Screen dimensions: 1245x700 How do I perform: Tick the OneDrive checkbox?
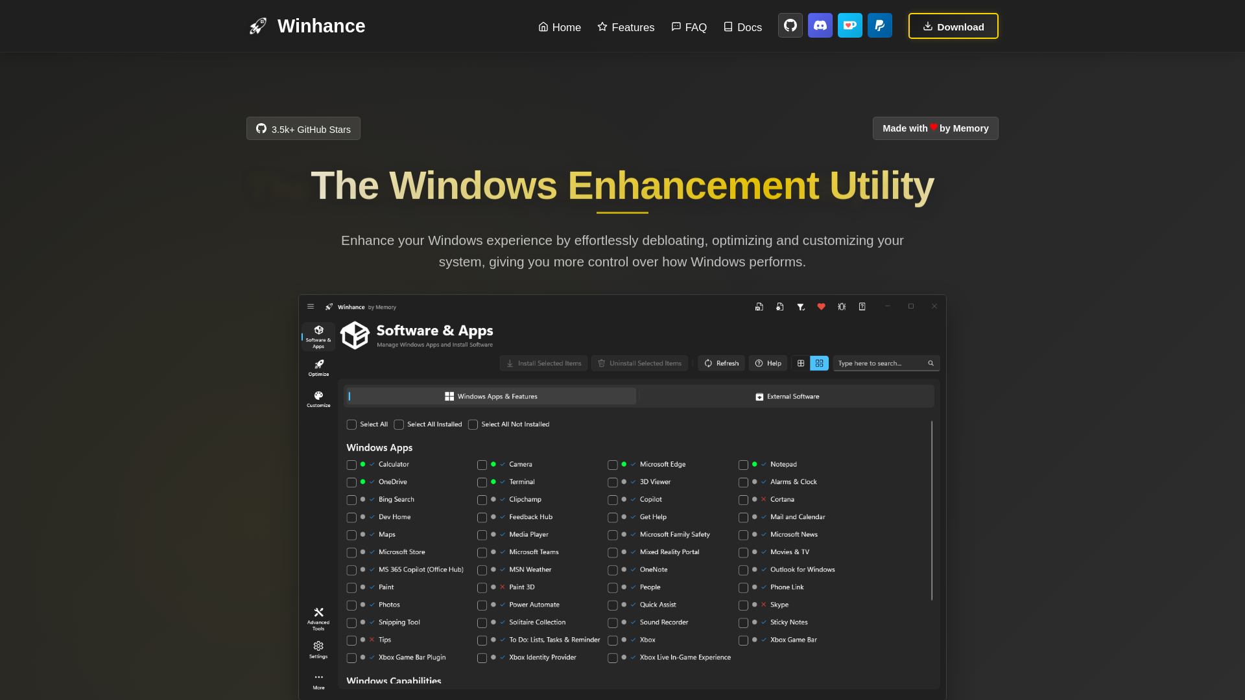click(351, 482)
